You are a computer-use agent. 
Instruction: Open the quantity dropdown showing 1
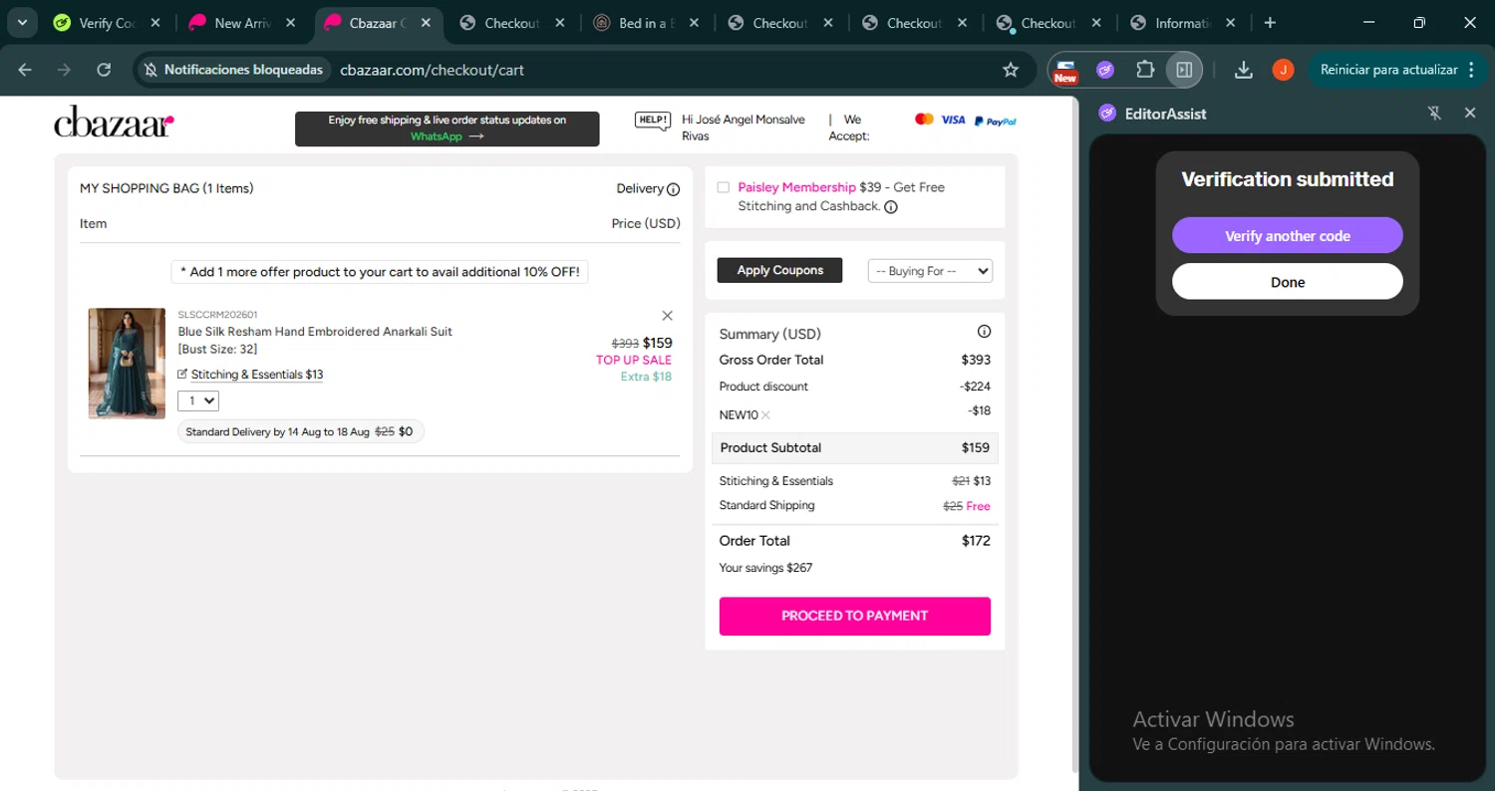coord(197,400)
